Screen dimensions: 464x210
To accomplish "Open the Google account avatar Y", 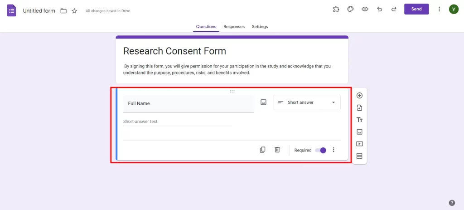I will click(454, 9).
